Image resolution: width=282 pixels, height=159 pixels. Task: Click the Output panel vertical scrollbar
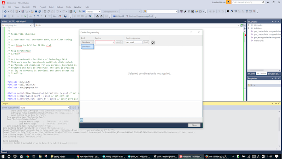[x=279, y=129]
